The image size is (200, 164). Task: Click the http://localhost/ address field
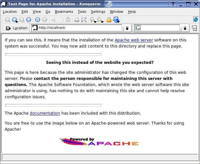click(x=77, y=28)
